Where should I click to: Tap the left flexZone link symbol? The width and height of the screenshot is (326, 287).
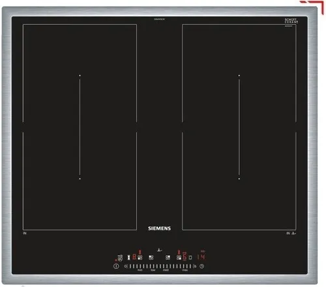(x=128, y=258)
